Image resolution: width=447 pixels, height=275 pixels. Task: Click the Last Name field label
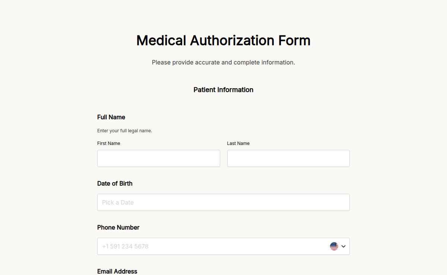pyautogui.click(x=238, y=143)
